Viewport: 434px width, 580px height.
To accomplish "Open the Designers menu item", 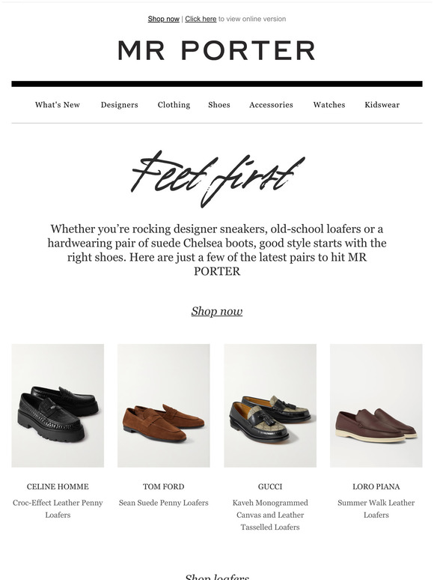I will (x=119, y=105).
